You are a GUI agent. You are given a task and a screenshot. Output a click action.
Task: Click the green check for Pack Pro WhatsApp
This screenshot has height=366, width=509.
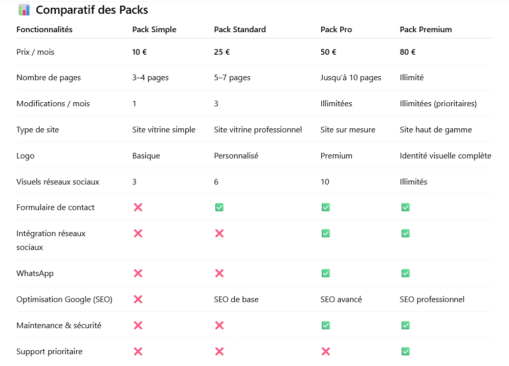coord(325,273)
